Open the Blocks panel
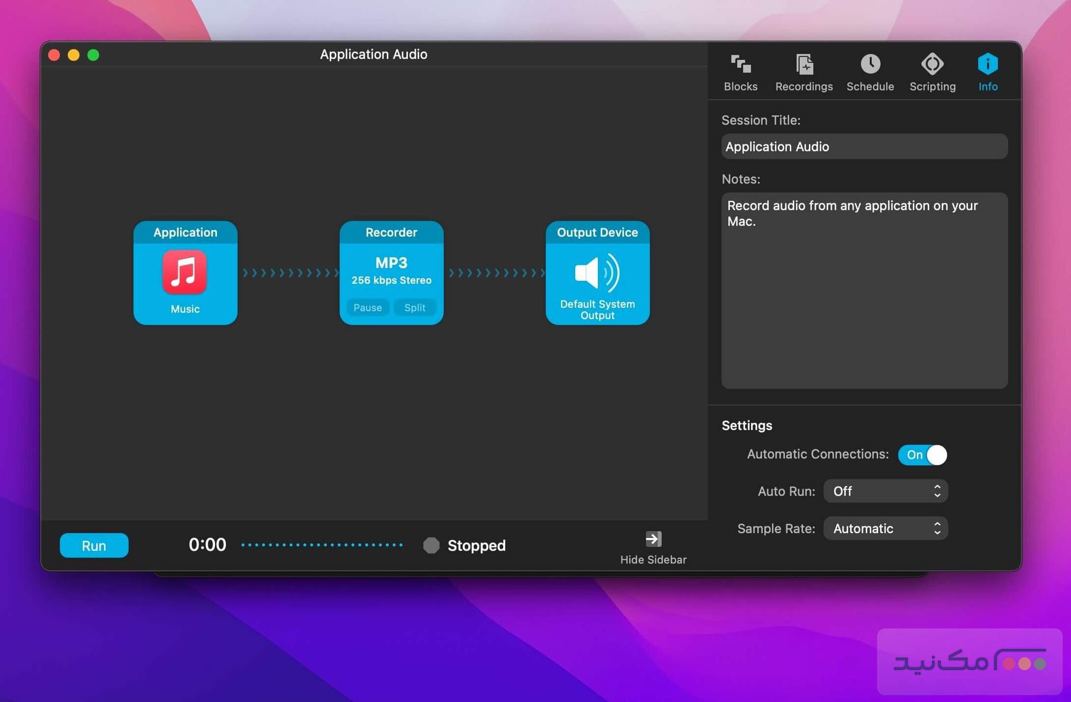Screen dimensions: 1071x702 point(740,71)
